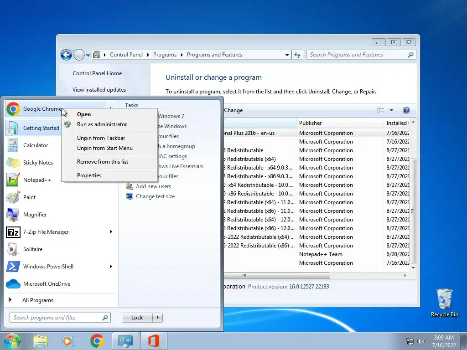
Task: Select the row dated 6/20/2022
Action: (398, 254)
